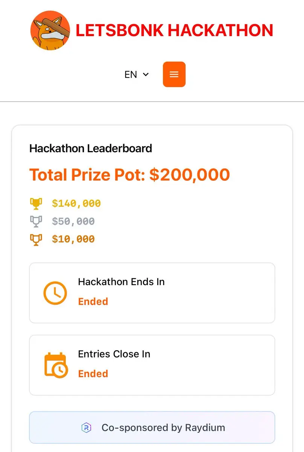Click the LETSBONK HACKATHON title
The height and width of the screenshot is (452, 304).
click(x=174, y=31)
